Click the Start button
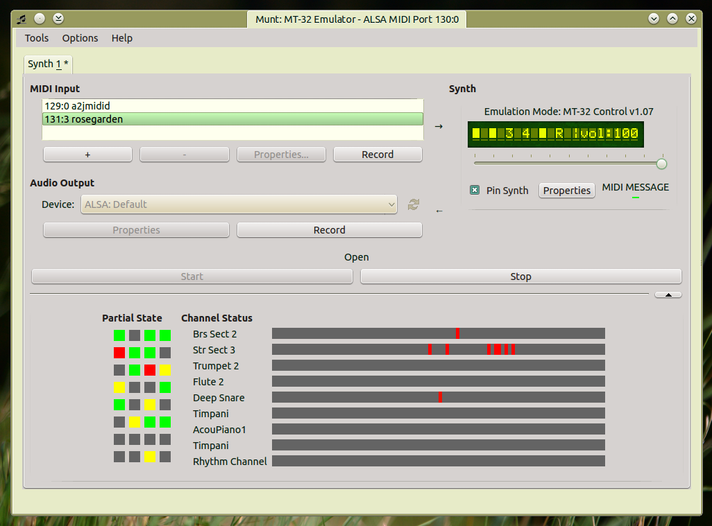 pyautogui.click(x=192, y=277)
